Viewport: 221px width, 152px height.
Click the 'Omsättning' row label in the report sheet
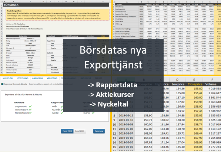coord(119,7)
